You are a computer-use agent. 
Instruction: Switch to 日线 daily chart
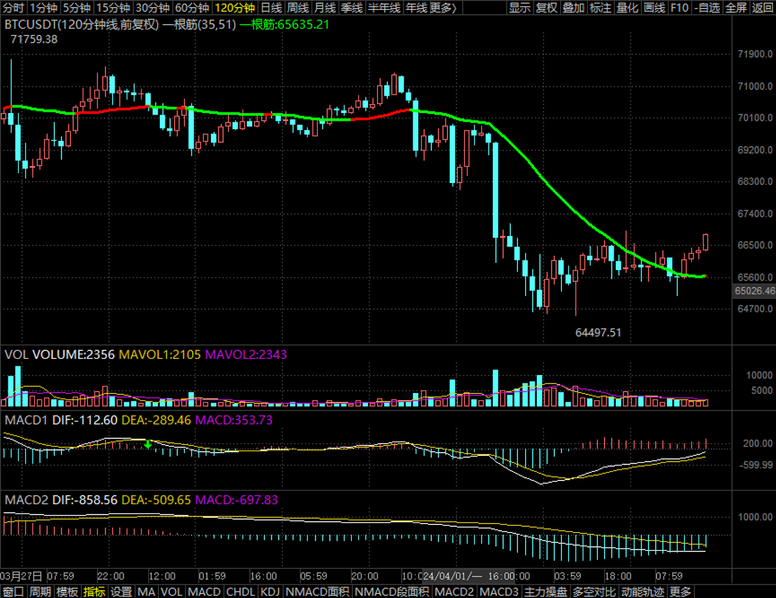pos(272,8)
